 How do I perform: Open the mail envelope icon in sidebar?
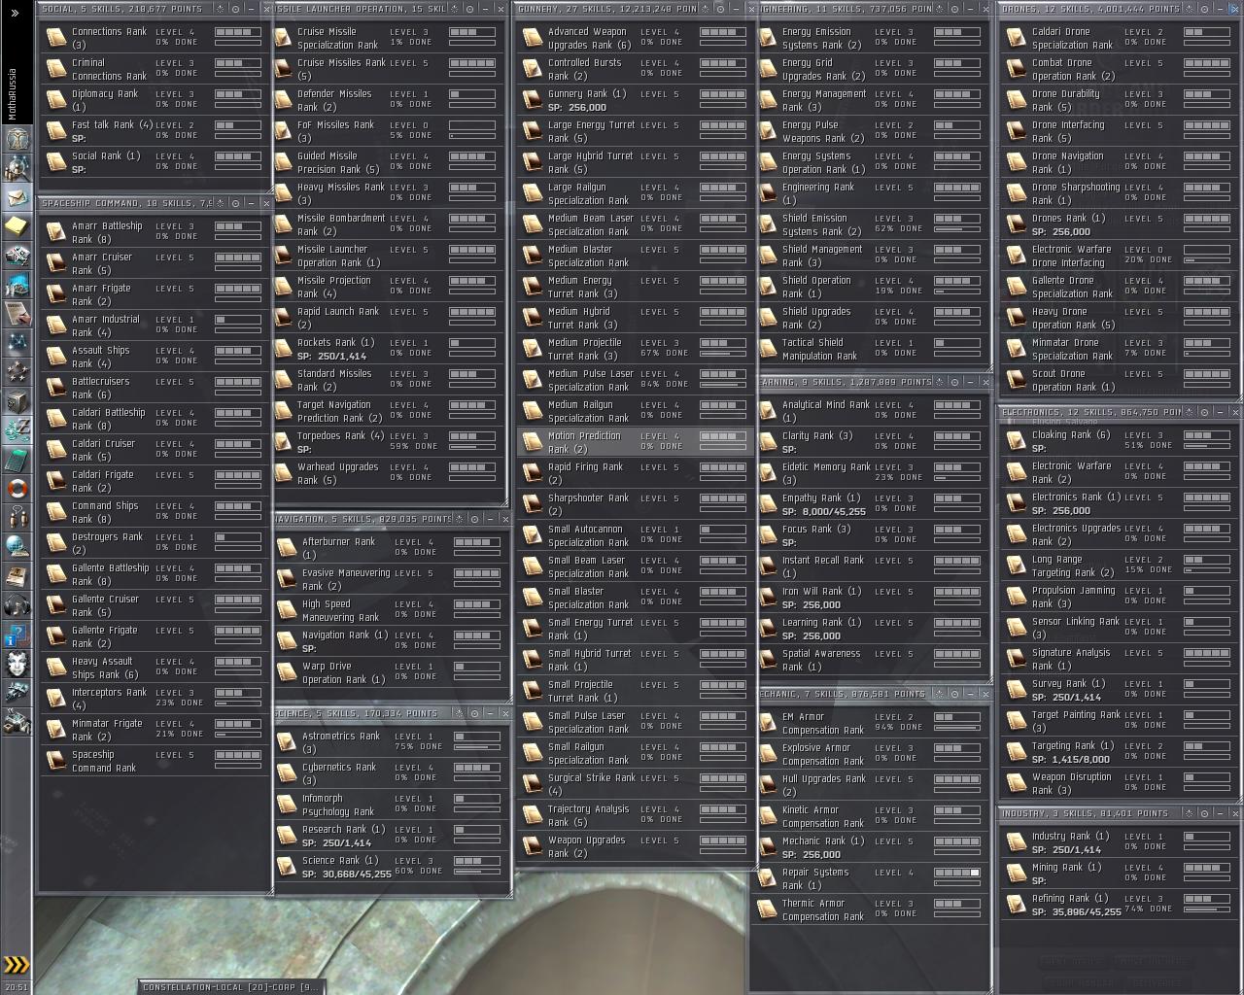point(17,197)
